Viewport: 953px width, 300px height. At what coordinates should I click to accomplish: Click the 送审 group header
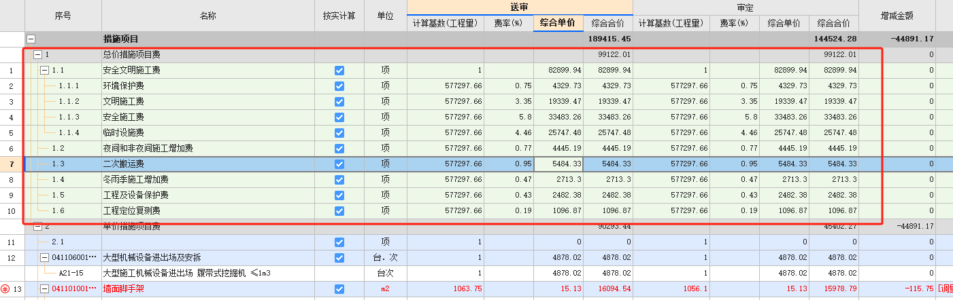(520, 7)
